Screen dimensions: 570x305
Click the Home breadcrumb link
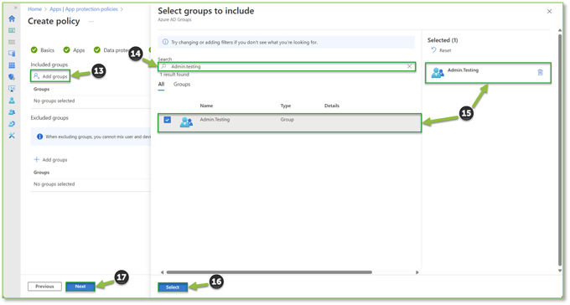click(34, 9)
